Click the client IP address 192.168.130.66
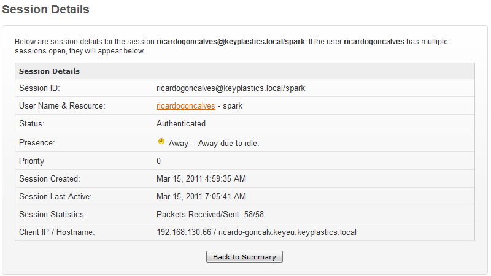Screen dimensions: 491x276 point(184,232)
